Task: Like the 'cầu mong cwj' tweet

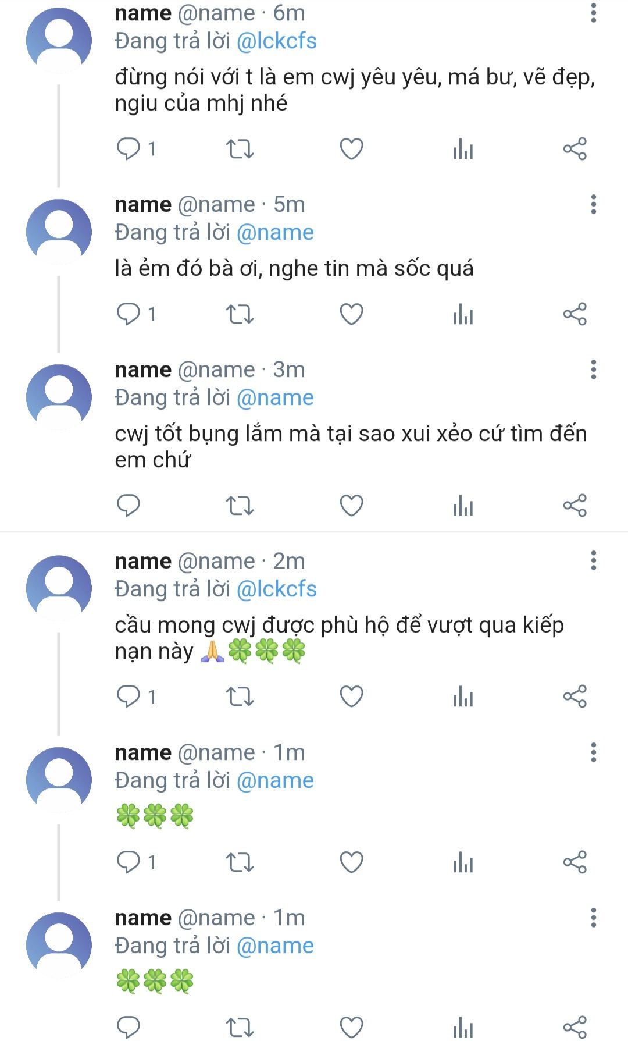Action: 351,697
